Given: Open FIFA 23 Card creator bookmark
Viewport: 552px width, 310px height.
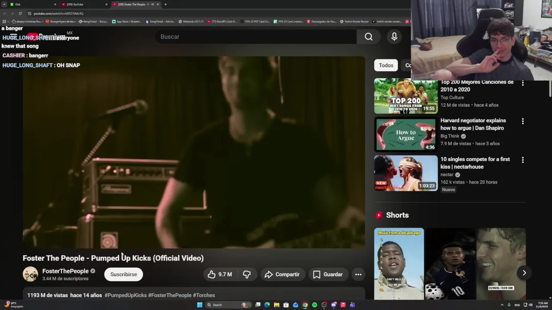Looking at the screenshot, I should click(289, 22).
